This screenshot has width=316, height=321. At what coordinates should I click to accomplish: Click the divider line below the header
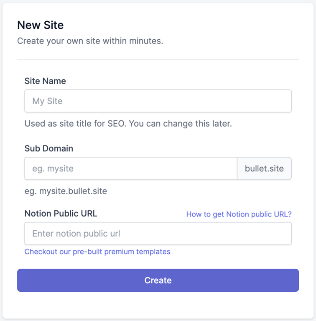(158, 59)
